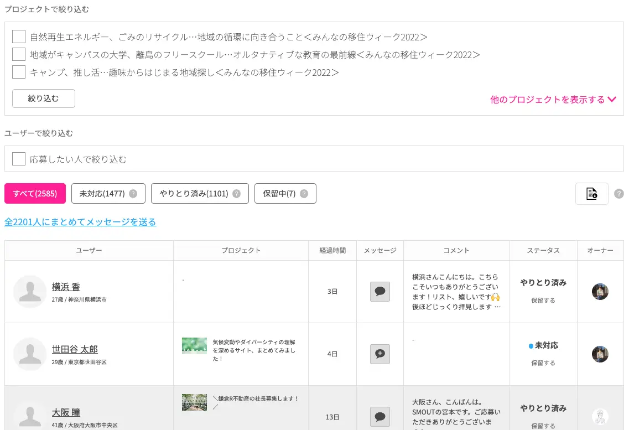This screenshot has width=629, height=430.
Task: Expand 他のプロジェクトを表示する
Action: tap(553, 100)
